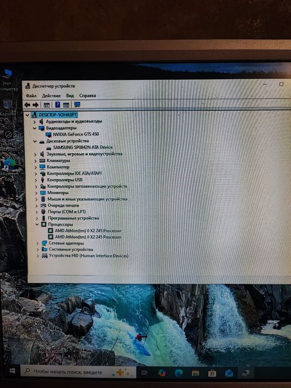
Task: Select the DESKTOP-5OHASPT computer name
Action: coord(58,115)
